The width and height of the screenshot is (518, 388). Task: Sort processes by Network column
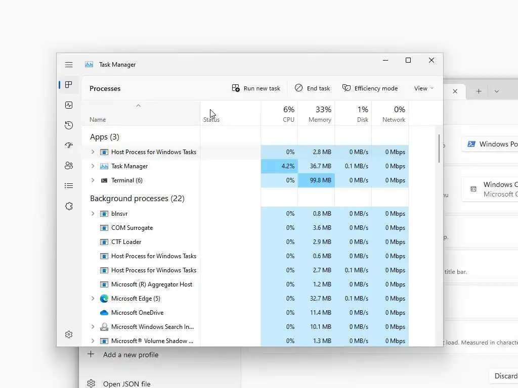391,113
